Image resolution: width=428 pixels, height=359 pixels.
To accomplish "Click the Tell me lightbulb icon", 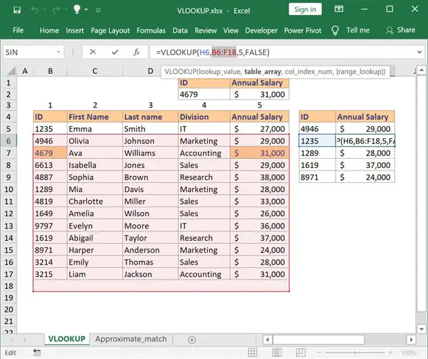I will [335, 30].
